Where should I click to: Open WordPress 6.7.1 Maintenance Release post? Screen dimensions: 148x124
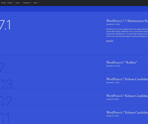click(x=127, y=21)
